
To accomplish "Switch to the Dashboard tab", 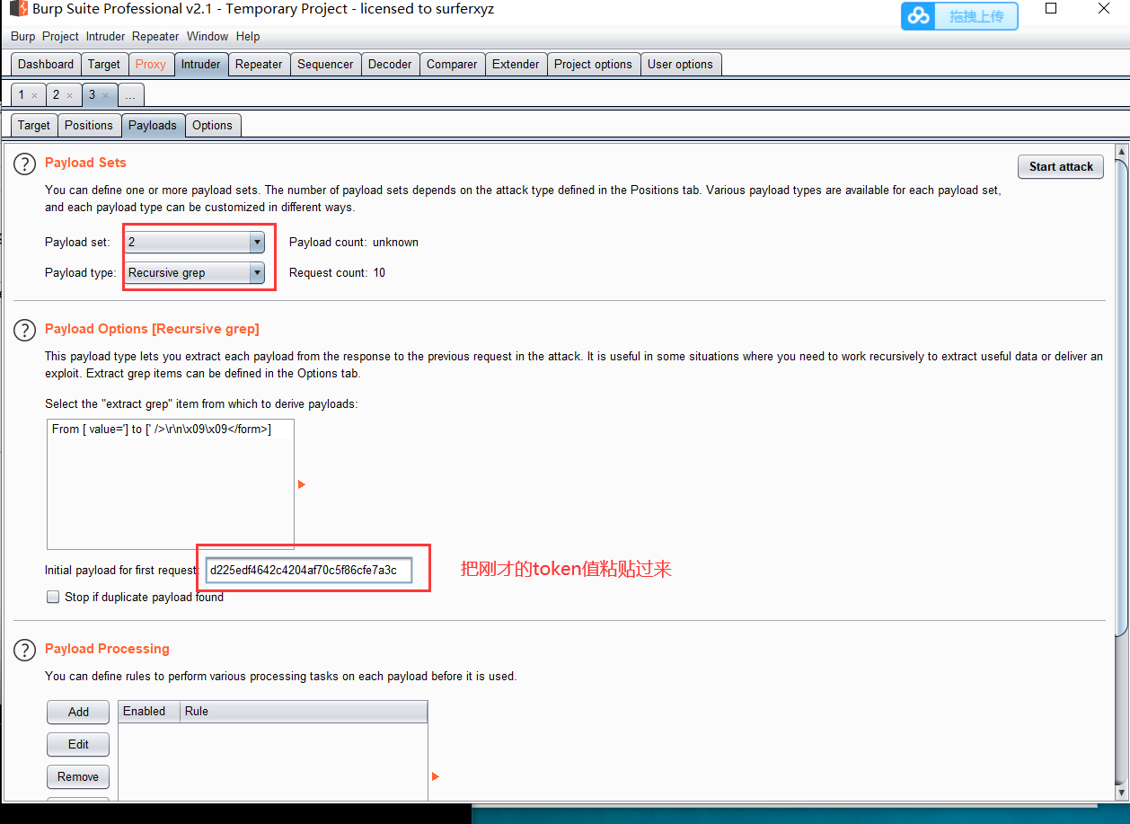I will (46, 65).
